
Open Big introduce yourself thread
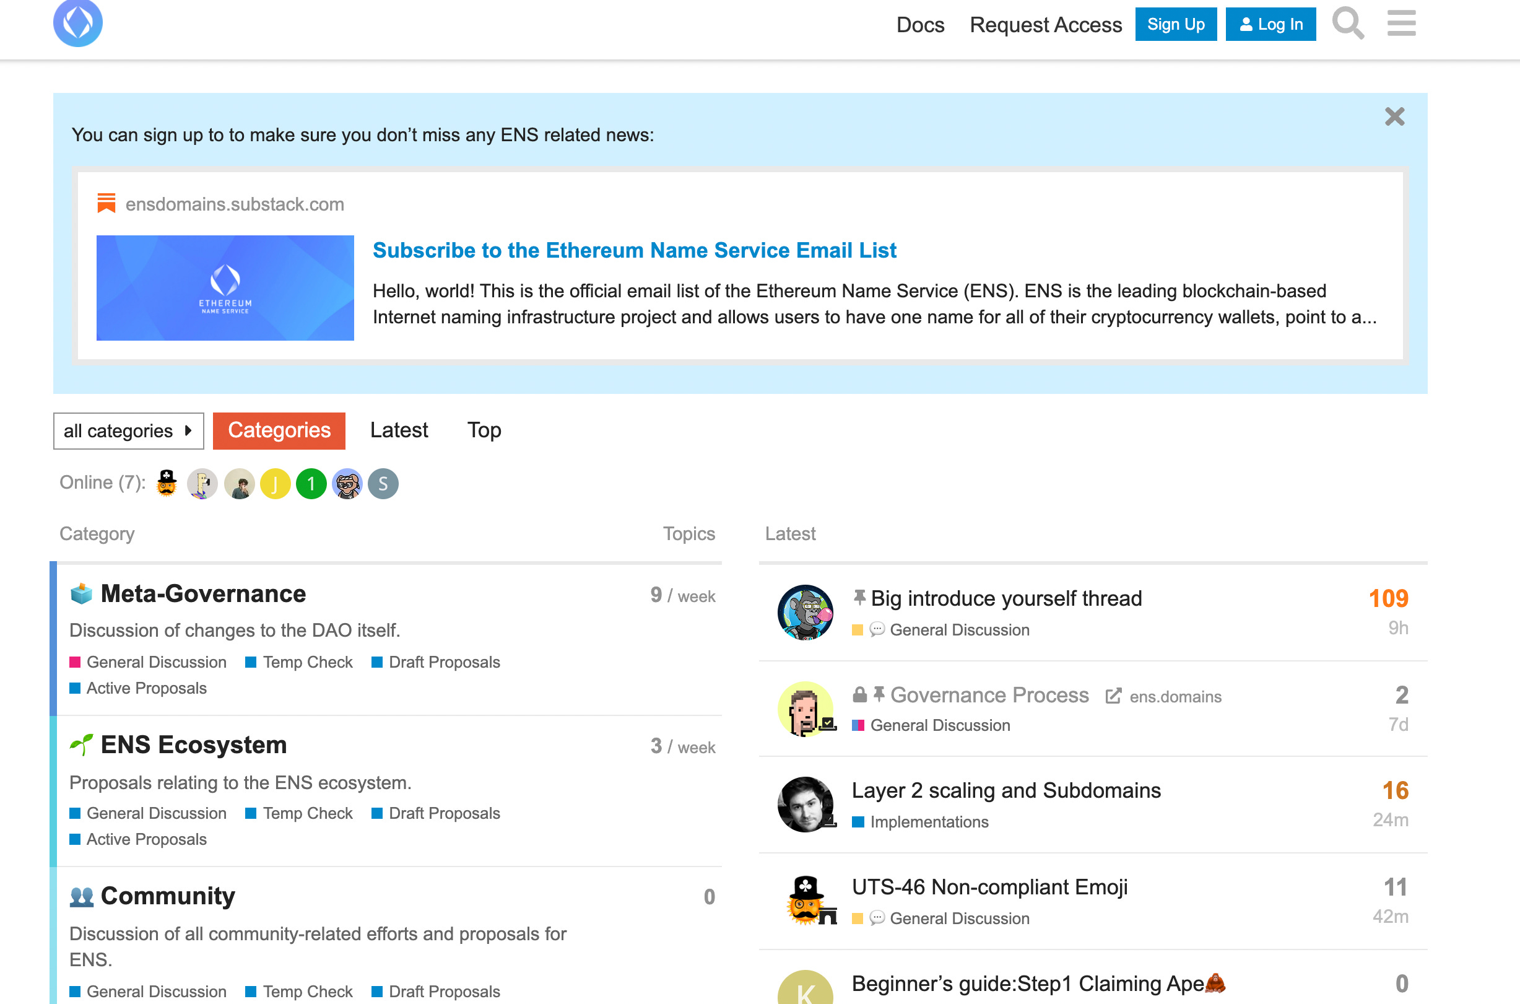point(1006,599)
